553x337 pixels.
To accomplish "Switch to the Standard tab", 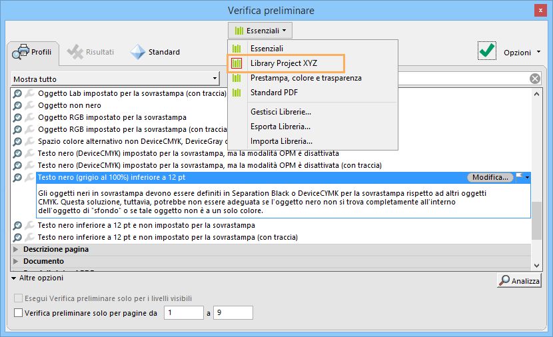I will point(155,52).
